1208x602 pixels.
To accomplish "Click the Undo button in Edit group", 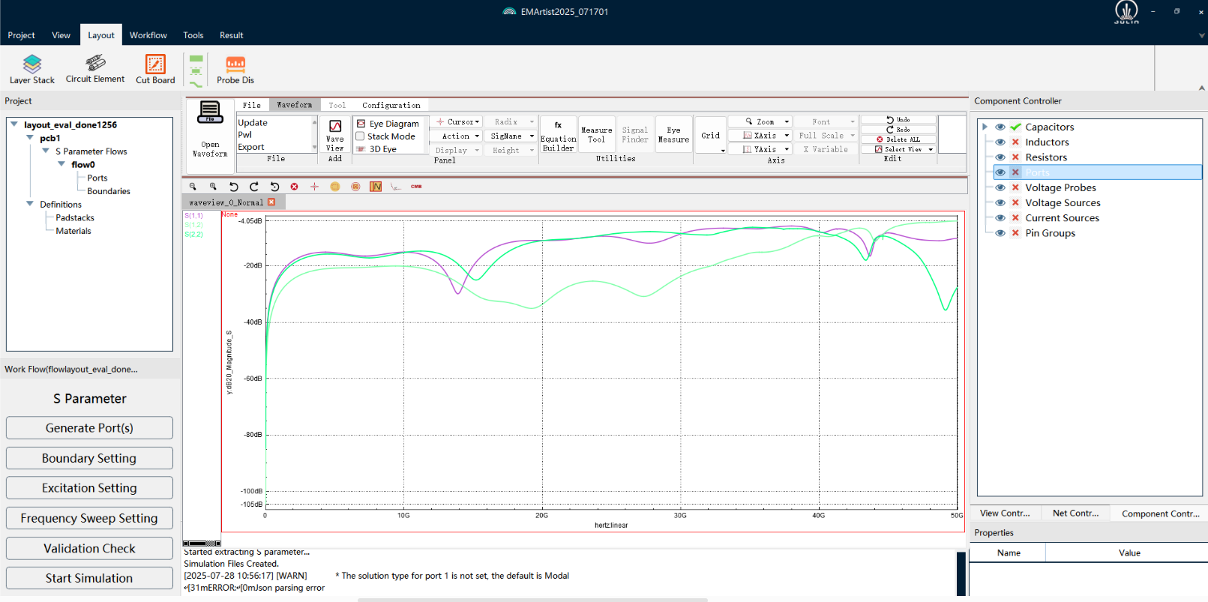I will point(898,120).
